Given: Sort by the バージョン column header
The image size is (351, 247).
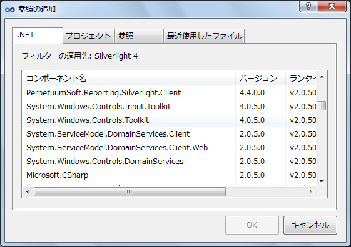Looking at the screenshot, I should tap(260, 79).
